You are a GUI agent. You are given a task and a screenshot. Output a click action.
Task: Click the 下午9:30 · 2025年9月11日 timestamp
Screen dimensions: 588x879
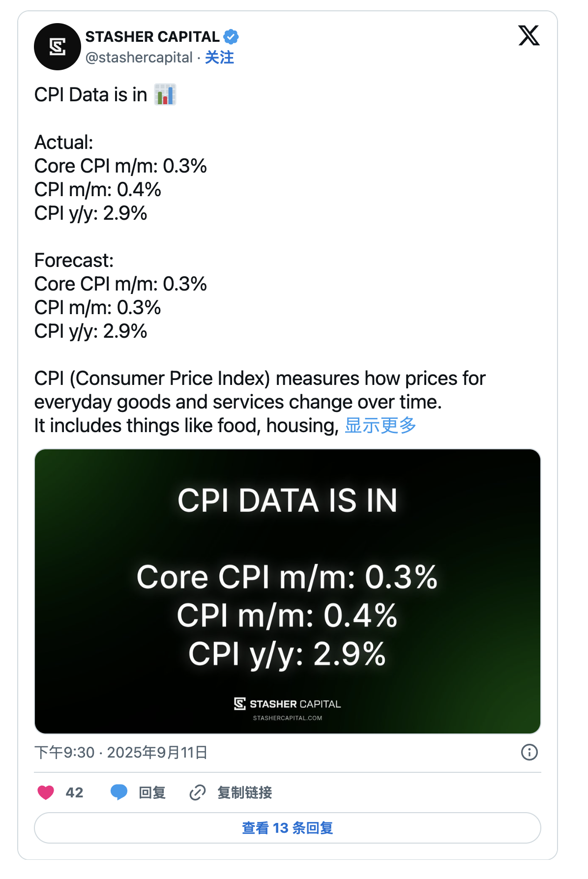121,752
